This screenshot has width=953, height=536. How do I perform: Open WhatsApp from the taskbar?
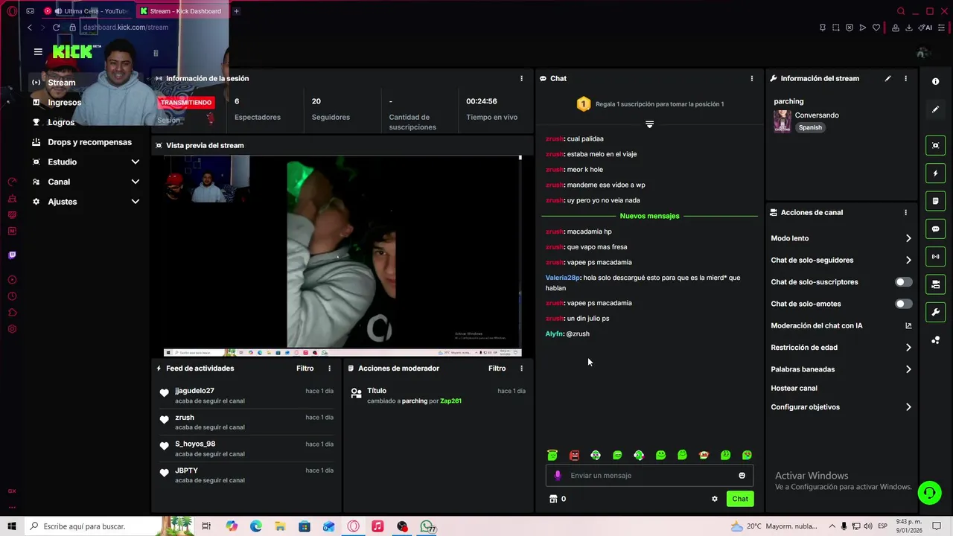(x=427, y=526)
